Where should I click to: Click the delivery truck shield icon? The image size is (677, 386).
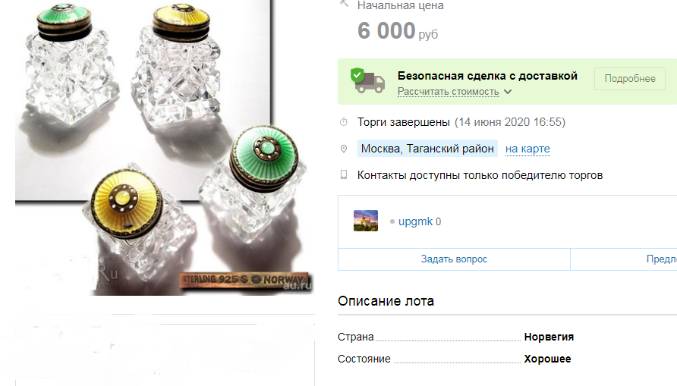[367, 80]
